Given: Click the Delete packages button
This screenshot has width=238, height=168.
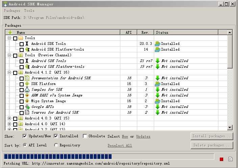Looking at the screenshot, I should point(212,145).
